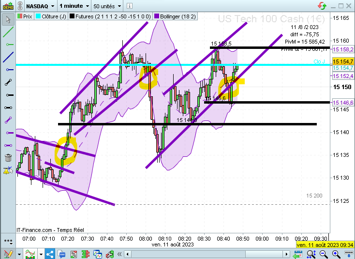The width and height of the screenshot is (355, 259).
Task: Click the cyan Clôture color swatch
Action: (38, 16)
